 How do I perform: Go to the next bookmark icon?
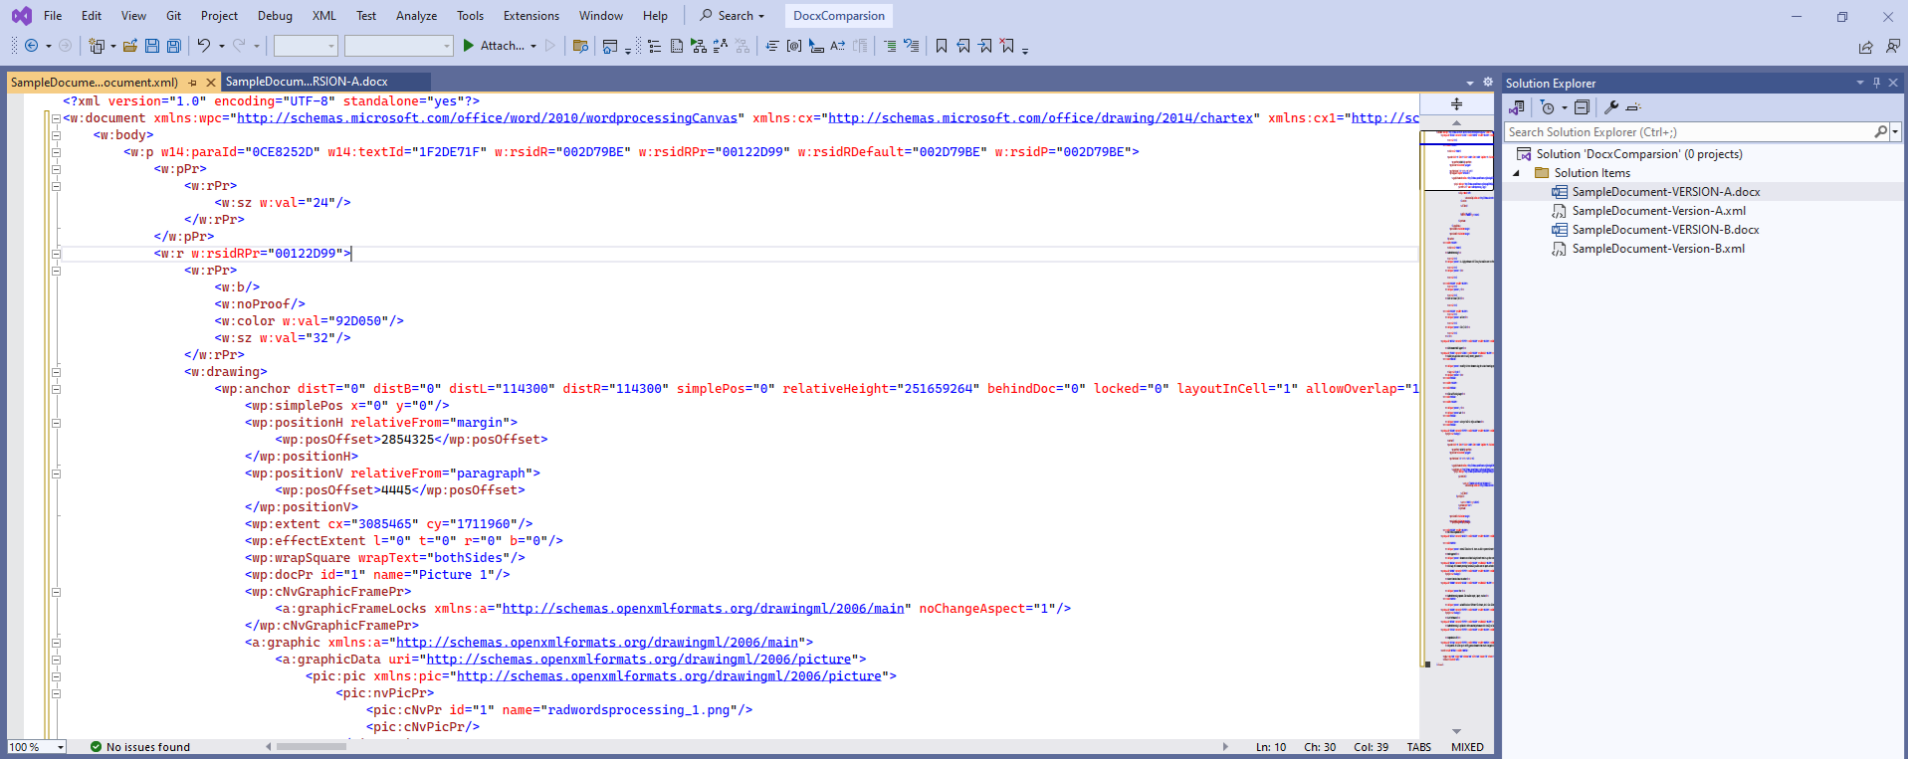pyautogui.click(x=985, y=46)
